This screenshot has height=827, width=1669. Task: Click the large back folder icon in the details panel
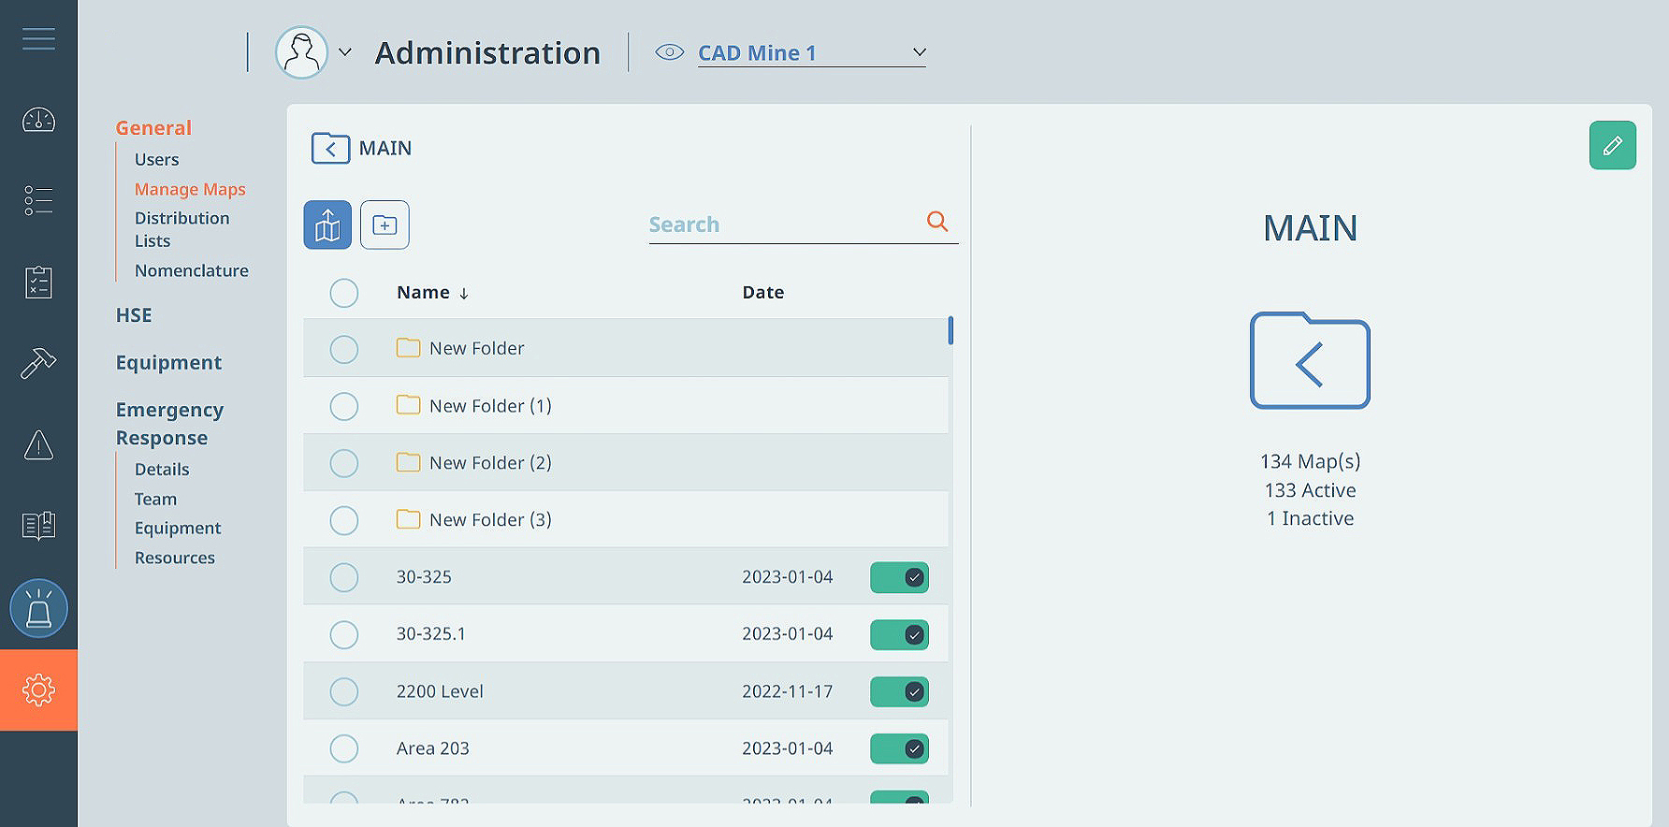click(x=1310, y=360)
